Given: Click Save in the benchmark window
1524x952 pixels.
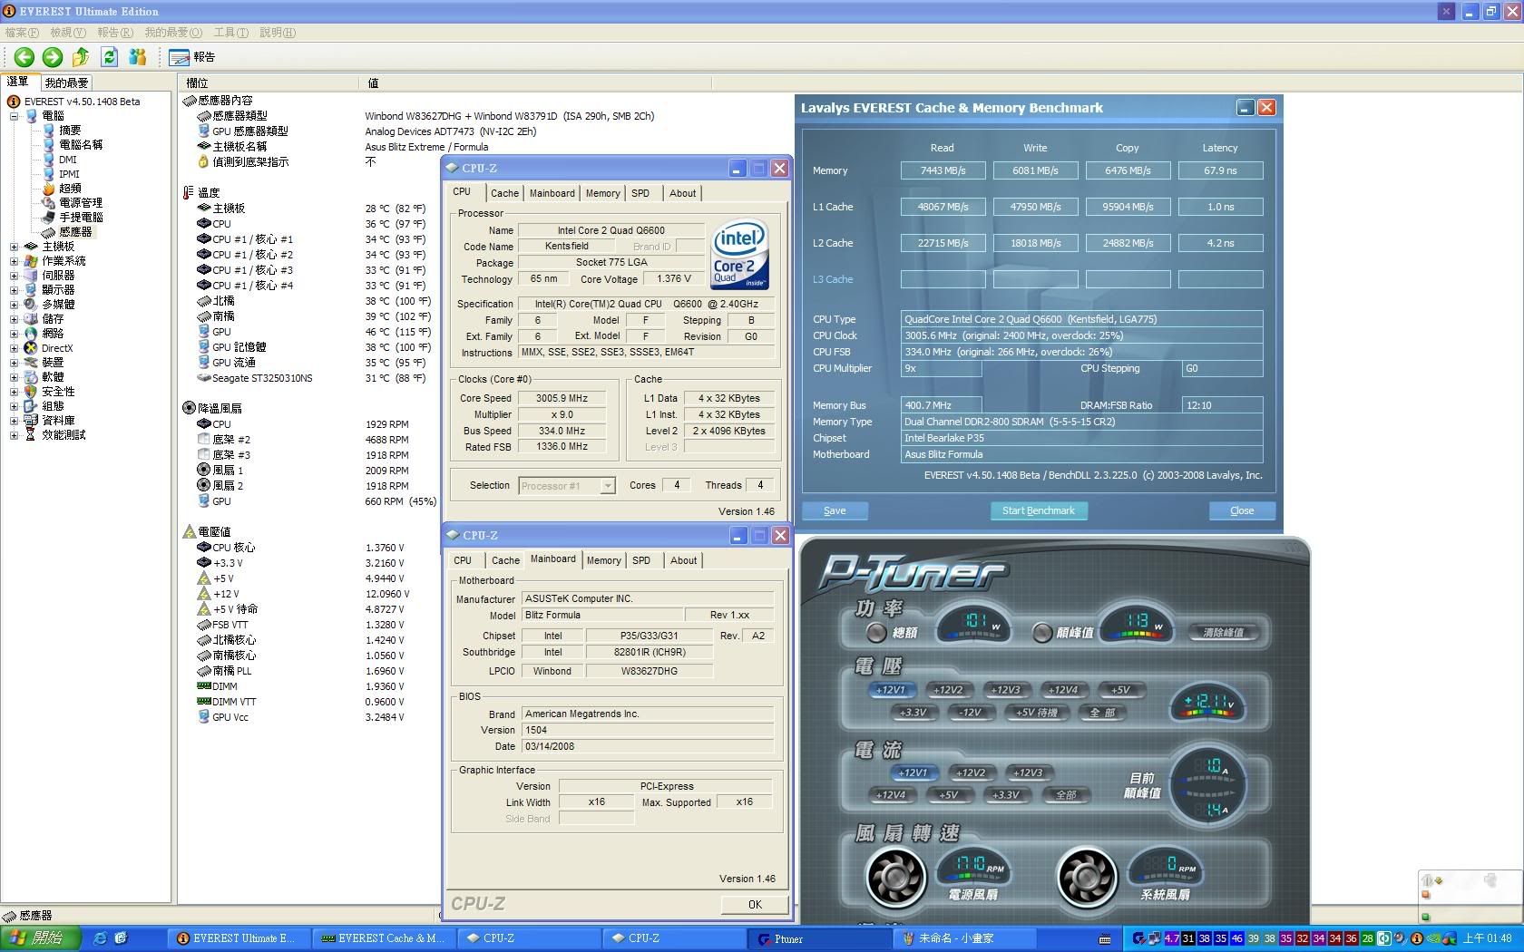Looking at the screenshot, I should point(835,510).
